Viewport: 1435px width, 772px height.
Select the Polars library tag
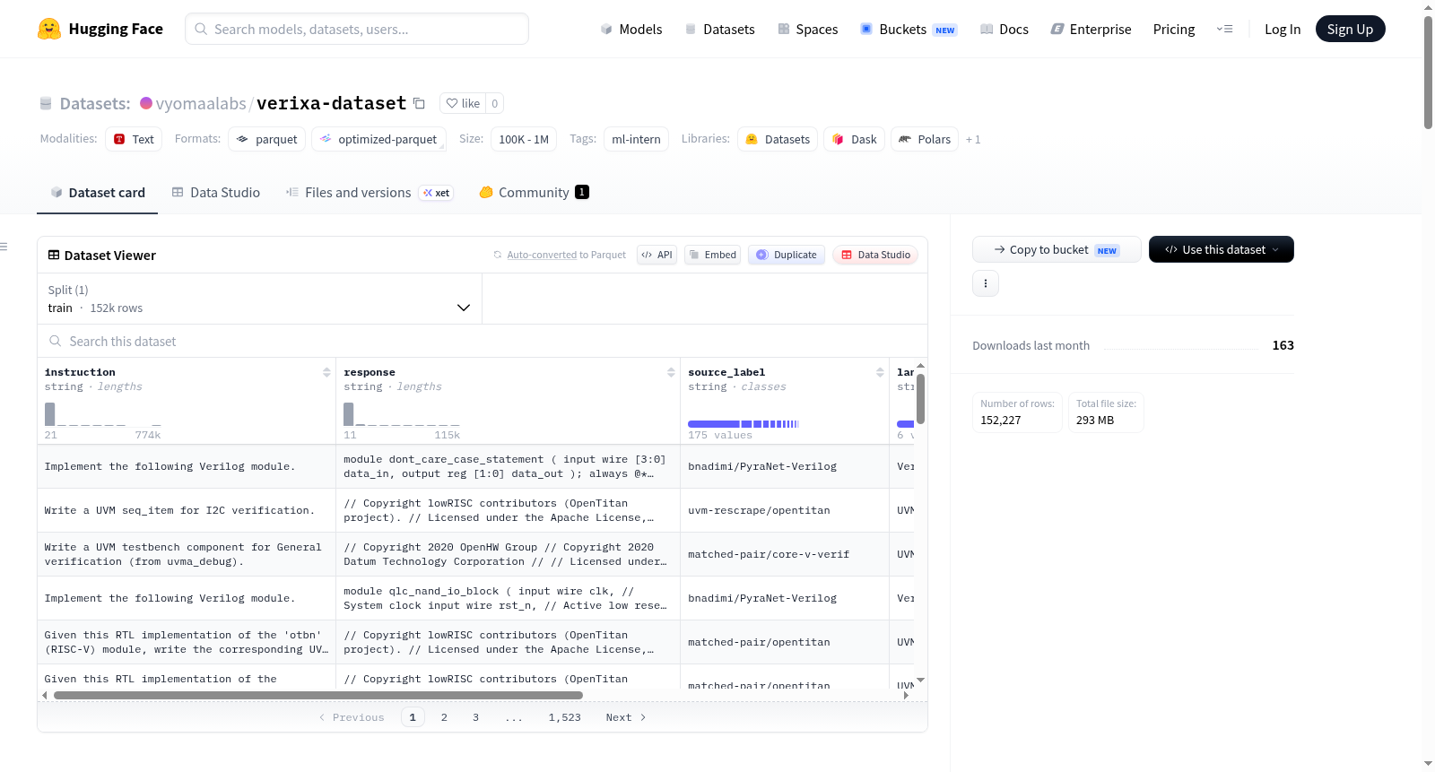click(x=925, y=139)
